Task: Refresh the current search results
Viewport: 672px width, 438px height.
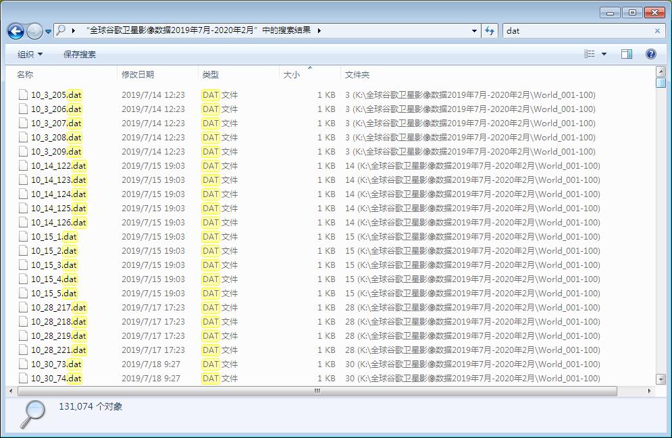Action: (490, 31)
